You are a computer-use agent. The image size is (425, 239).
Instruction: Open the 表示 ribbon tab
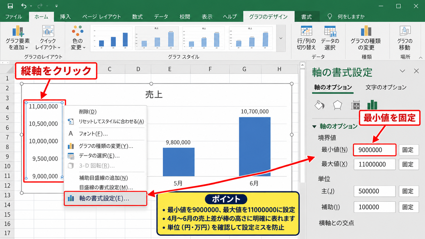(x=207, y=17)
